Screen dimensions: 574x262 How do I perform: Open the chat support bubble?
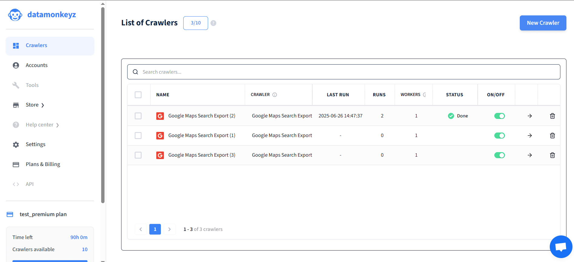(561, 247)
